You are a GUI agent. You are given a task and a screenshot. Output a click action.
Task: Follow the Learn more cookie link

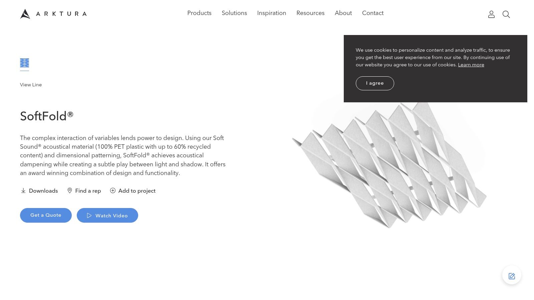tap(471, 65)
